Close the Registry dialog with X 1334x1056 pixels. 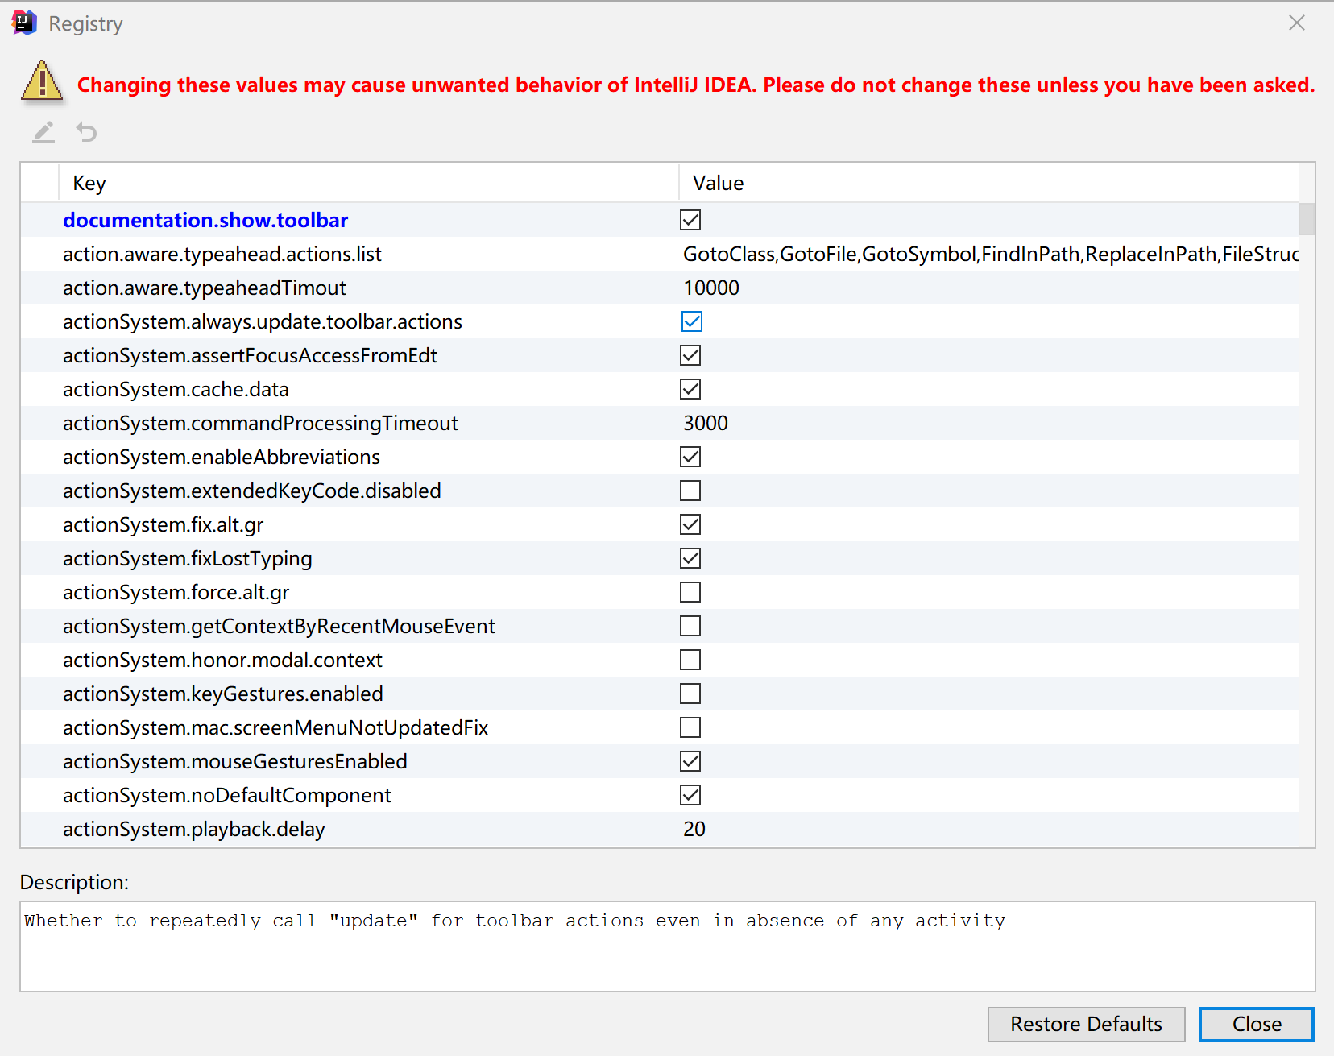point(1296,23)
